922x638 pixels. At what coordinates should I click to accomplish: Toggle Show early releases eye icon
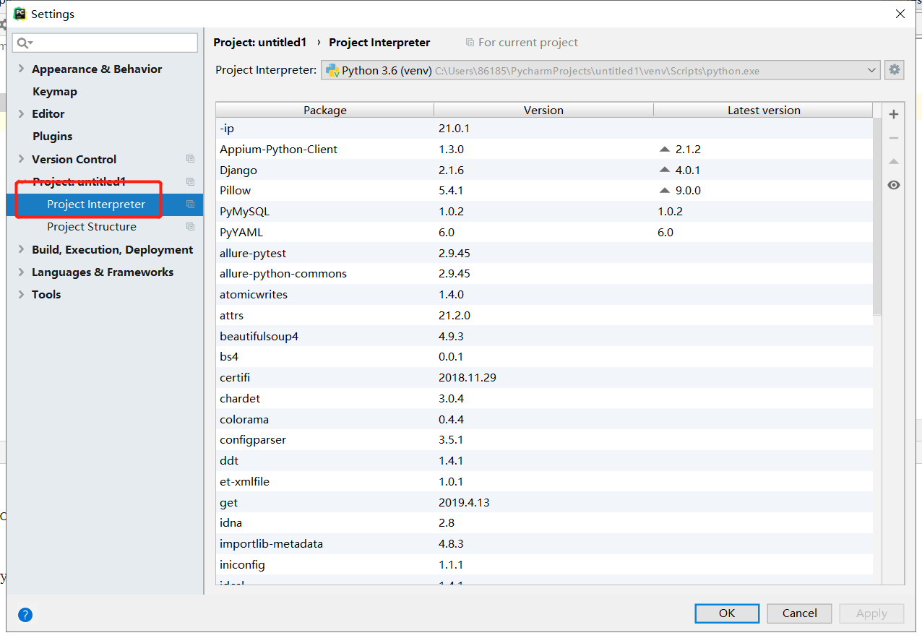(894, 185)
